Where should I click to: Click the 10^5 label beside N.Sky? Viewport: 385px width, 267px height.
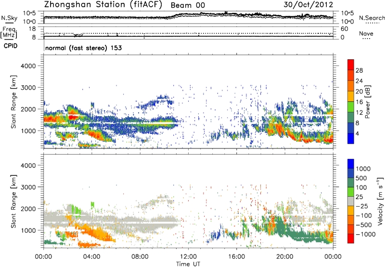pos(29,13)
